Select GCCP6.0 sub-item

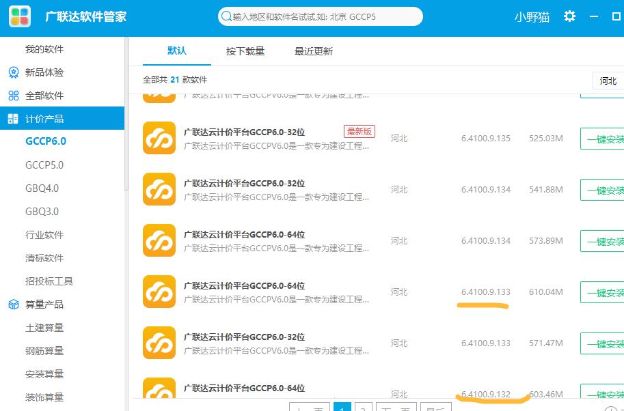coord(46,141)
